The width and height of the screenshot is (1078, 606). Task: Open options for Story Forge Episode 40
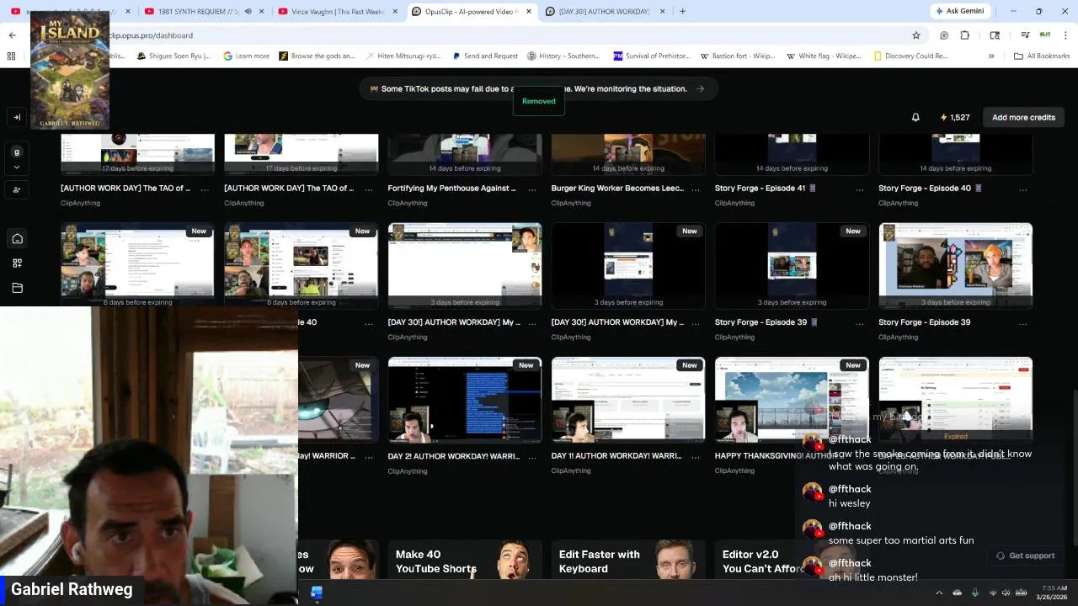1022,189
